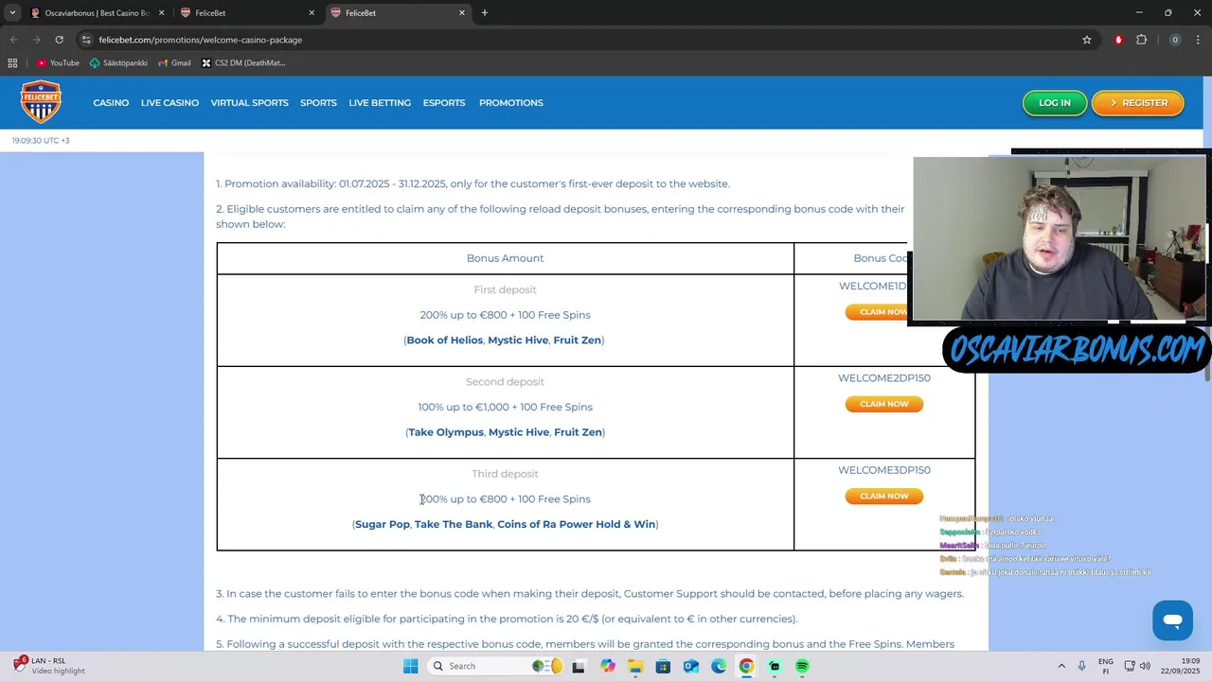Screen dimensions: 1212x681
Task: View site information icon in address bar
Action: (x=86, y=40)
